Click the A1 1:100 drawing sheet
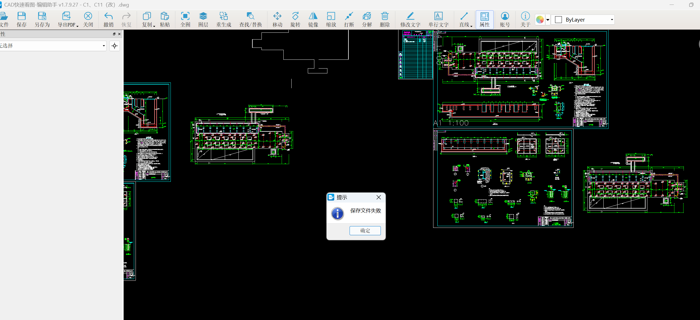This screenshot has height=320, width=700. [x=520, y=80]
